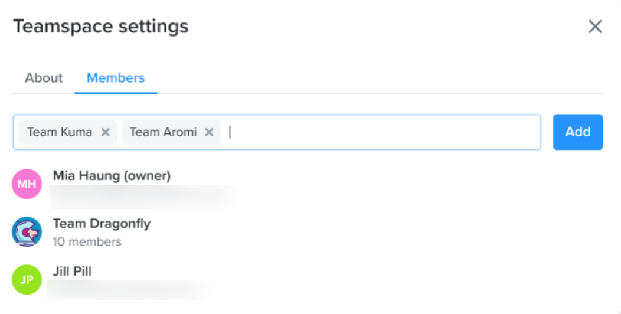Image resolution: width=621 pixels, height=314 pixels.
Task: Select Mia Haung (owner) name
Action: click(112, 175)
